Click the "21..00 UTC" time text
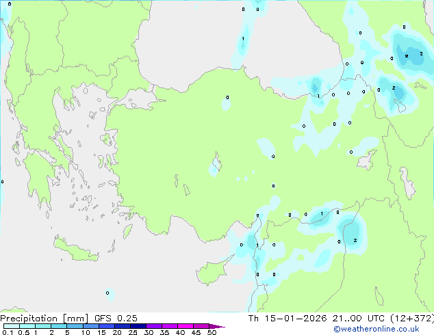434x335 pixels. tap(359, 319)
